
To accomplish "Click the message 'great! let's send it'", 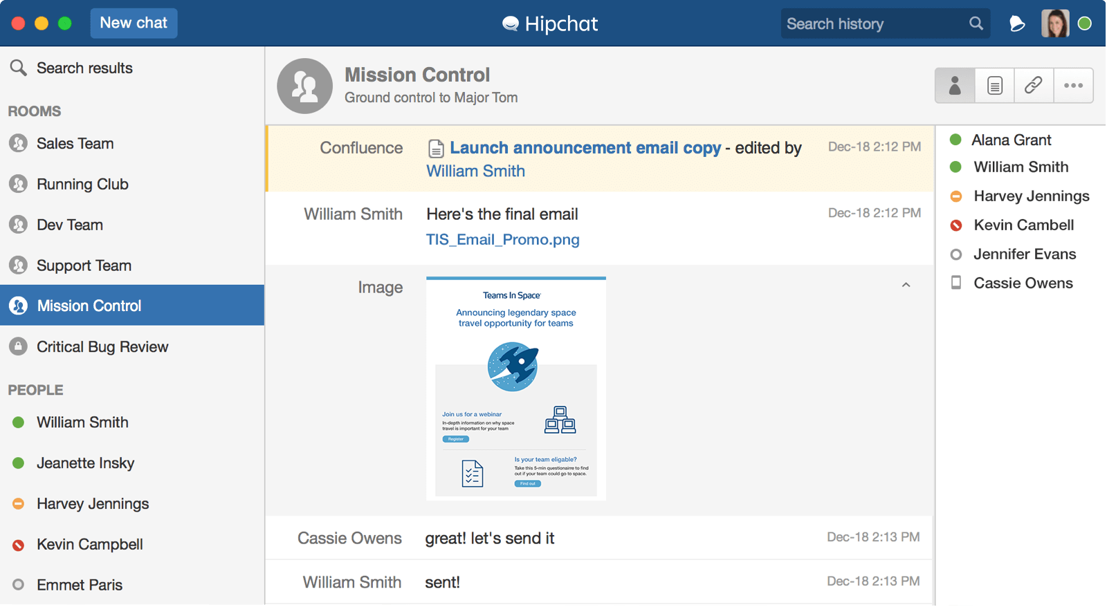I will [490, 539].
